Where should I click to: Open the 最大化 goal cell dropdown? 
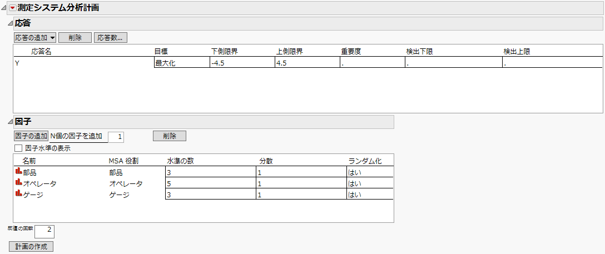click(x=182, y=63)
